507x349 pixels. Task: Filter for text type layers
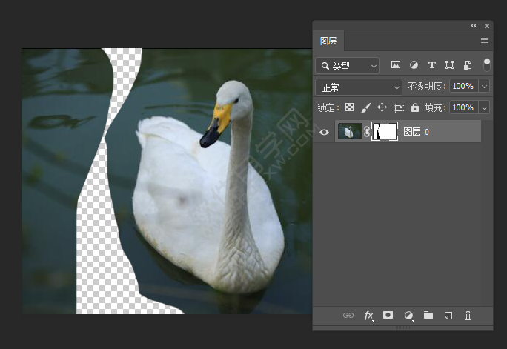pos(431,65)
